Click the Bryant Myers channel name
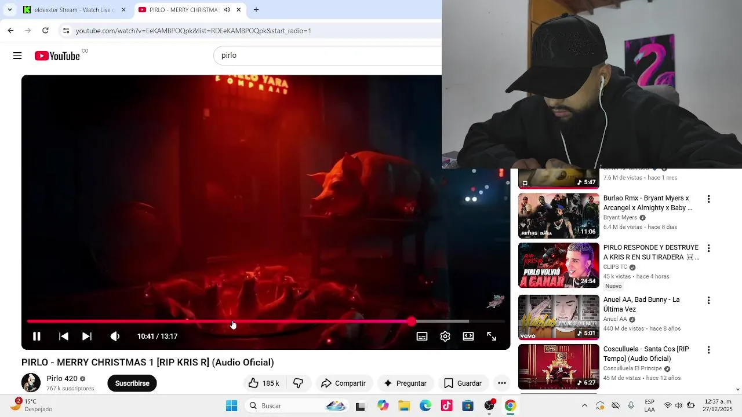The height and width of the screenshot is (417, 742). (620, 218)
